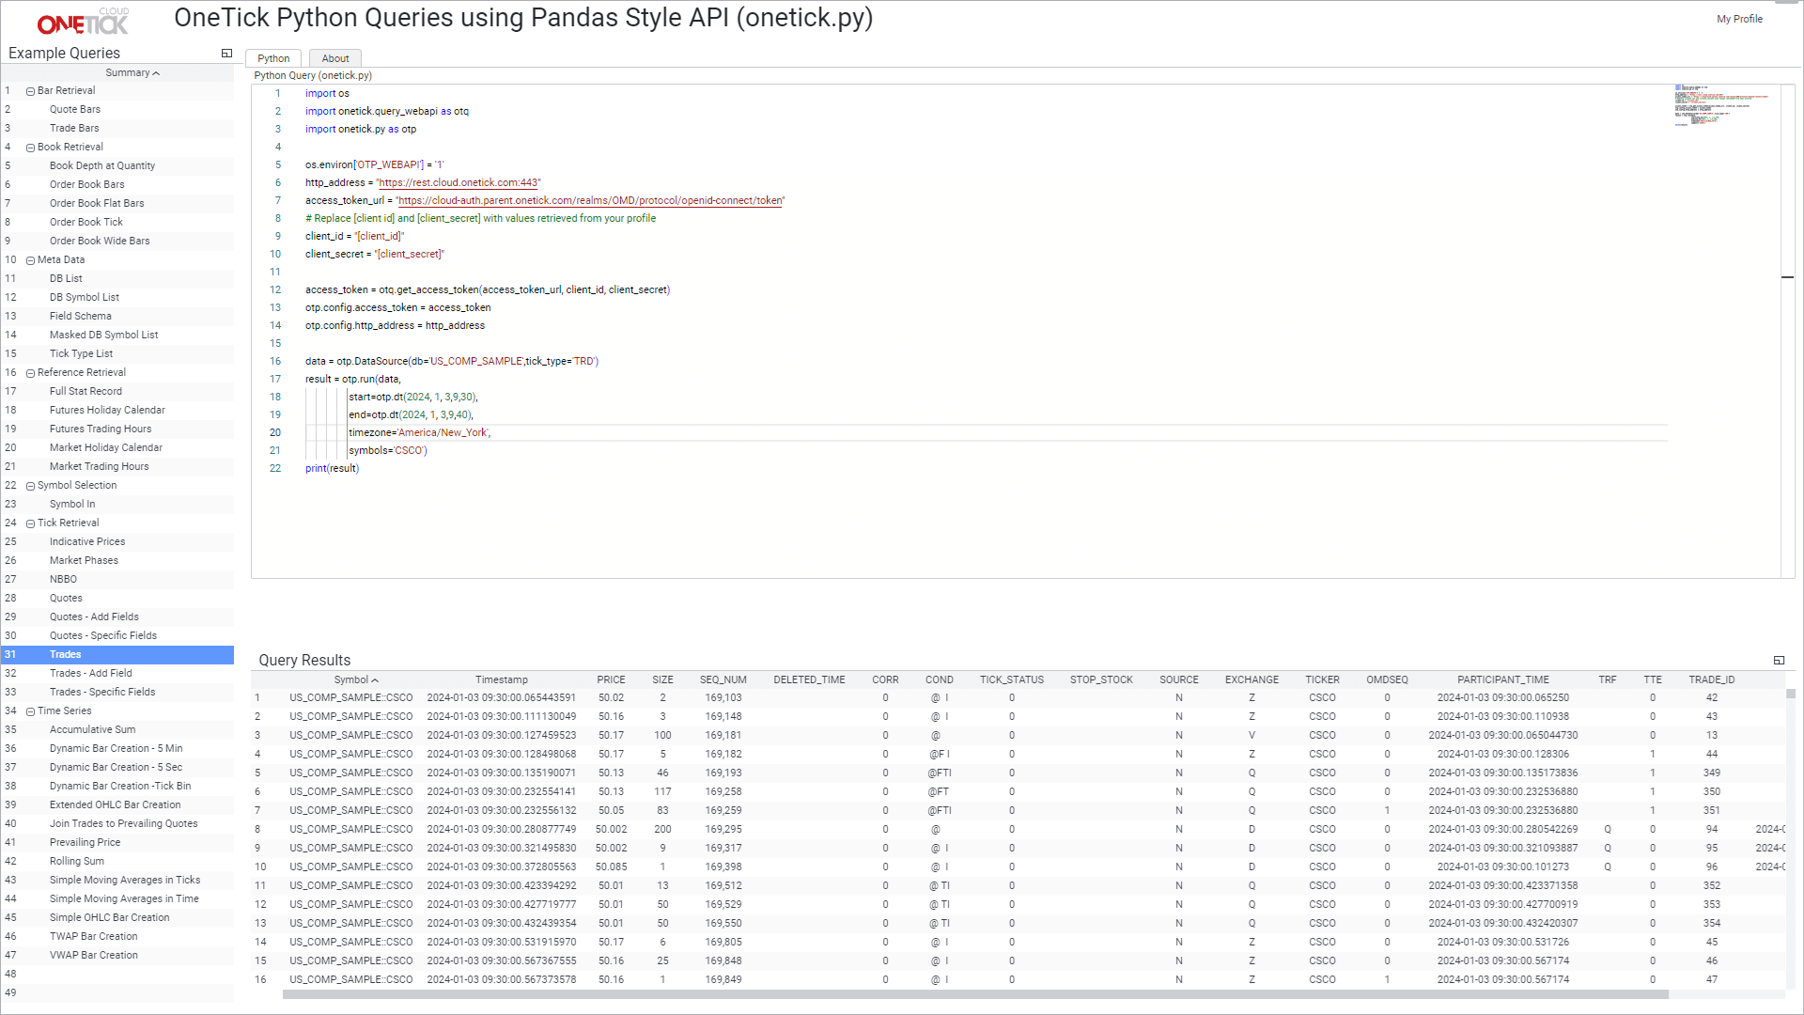The image size is (1804, 1015).
Task: Select Join Trades to Prevailing Quotes
Action: point(123,823)
